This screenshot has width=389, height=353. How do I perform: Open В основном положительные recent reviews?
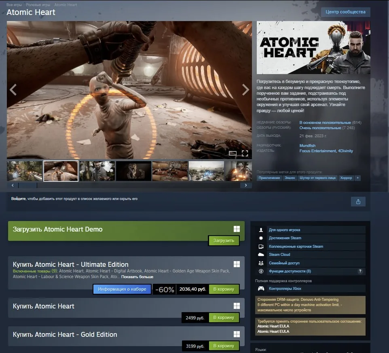[325, 123]
